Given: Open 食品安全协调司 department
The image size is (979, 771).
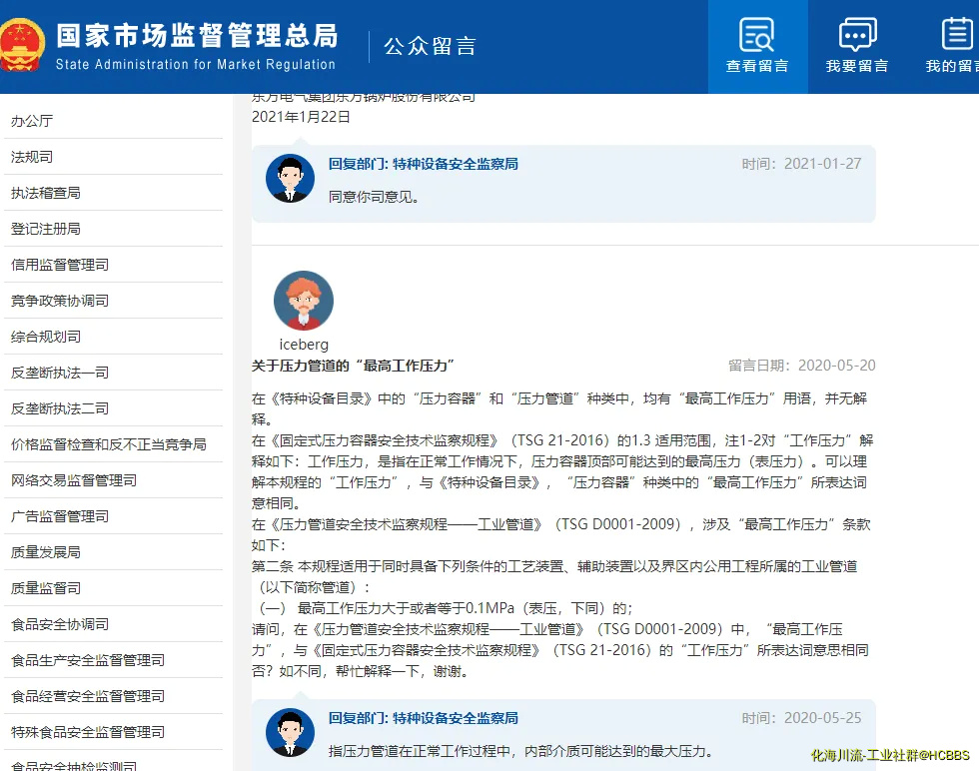Looking at the screenshot, I should [60, 624].
